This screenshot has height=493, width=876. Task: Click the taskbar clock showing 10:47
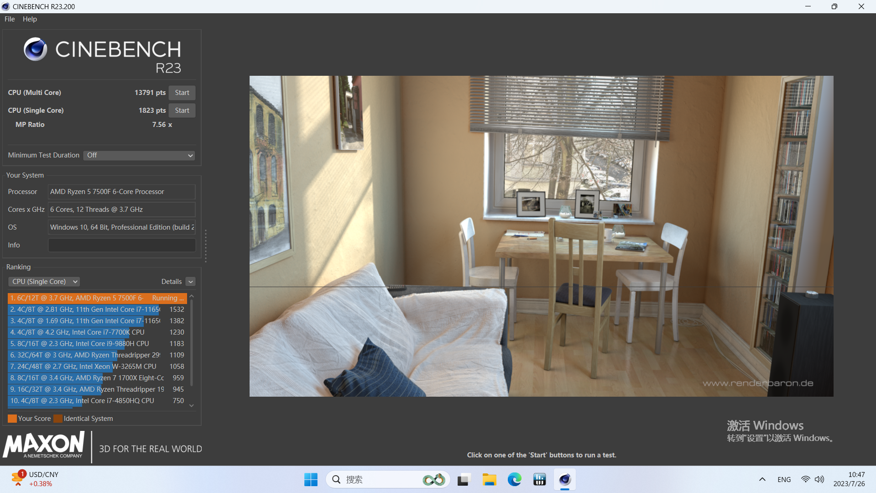click(853, 479)
